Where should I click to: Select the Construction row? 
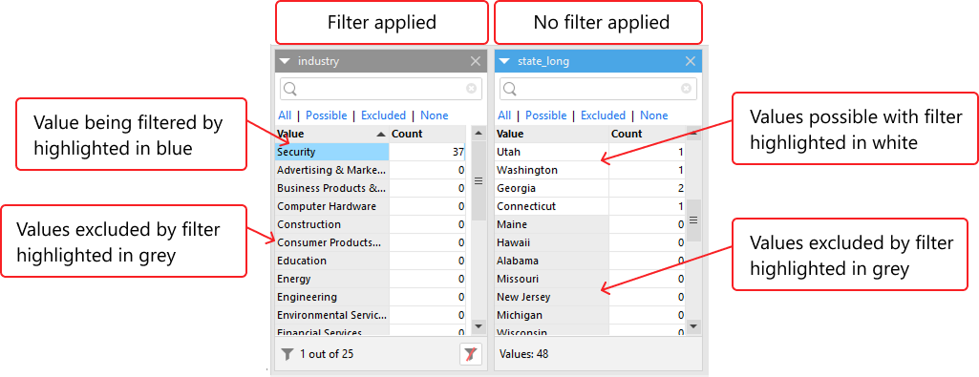[x=332, y=224]
